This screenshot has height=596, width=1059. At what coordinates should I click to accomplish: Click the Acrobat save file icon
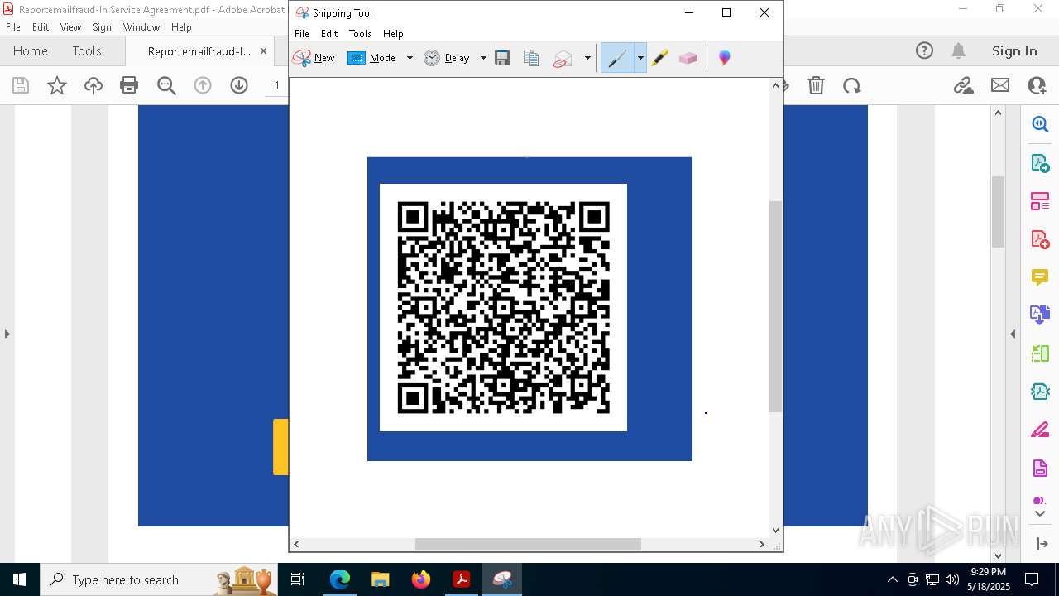(x=21, y=85)
